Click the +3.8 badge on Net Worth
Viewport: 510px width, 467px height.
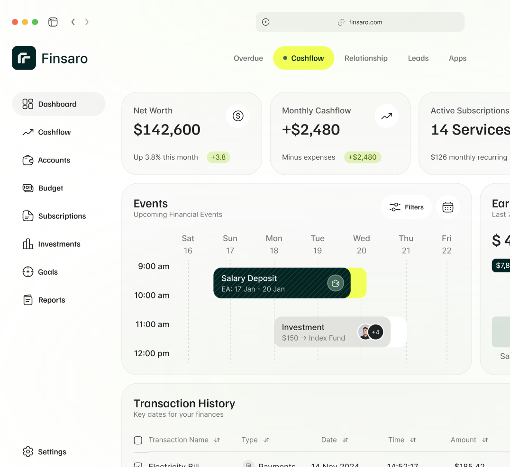[x=218, y=157]
